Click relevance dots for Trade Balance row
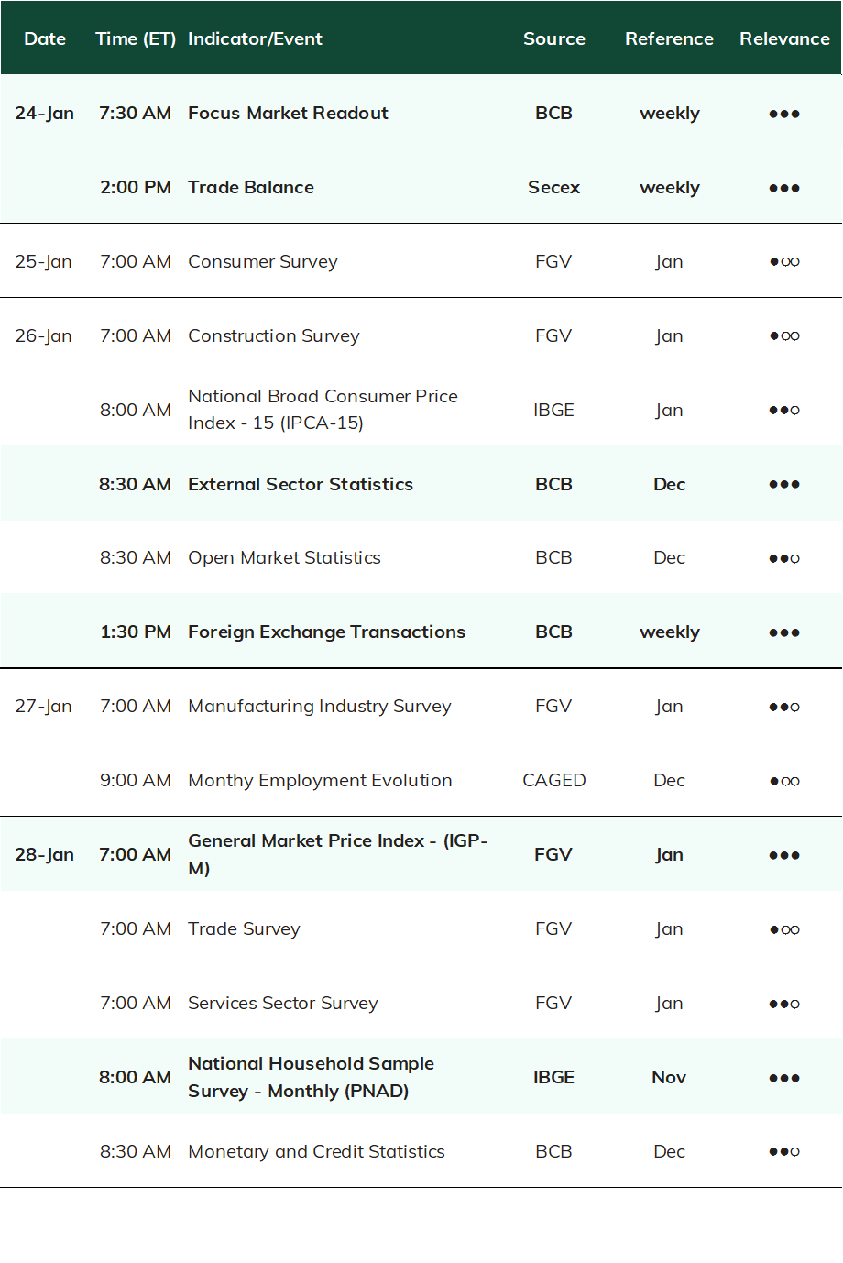 pos(784,188)
